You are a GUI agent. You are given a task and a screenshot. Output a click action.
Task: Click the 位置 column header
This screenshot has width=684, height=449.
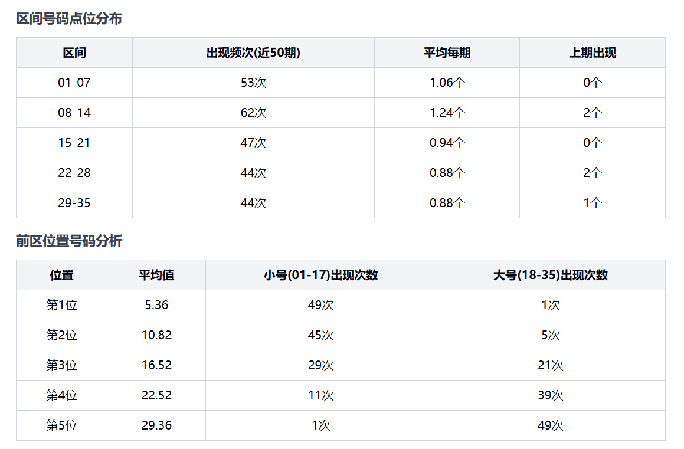tap(62, 275)
